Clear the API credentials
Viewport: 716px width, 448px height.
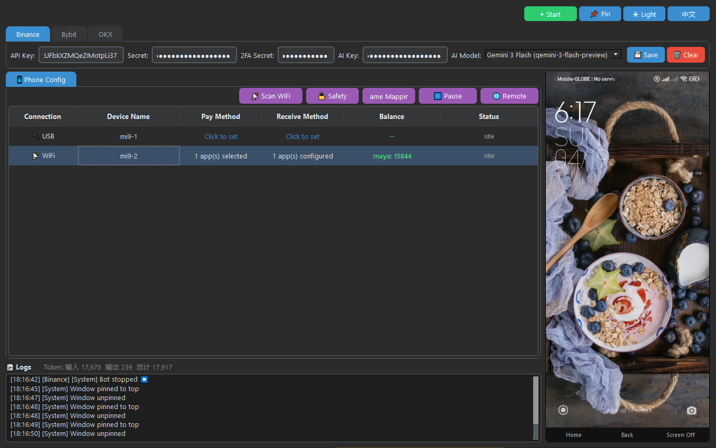(685, 55)
